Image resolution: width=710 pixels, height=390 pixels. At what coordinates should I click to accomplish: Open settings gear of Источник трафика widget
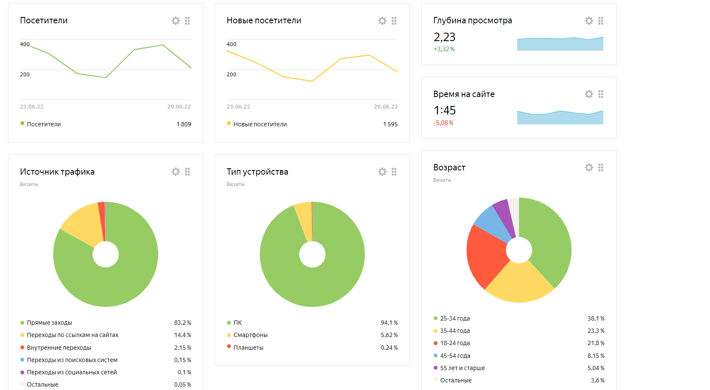(x=175, y=172)
